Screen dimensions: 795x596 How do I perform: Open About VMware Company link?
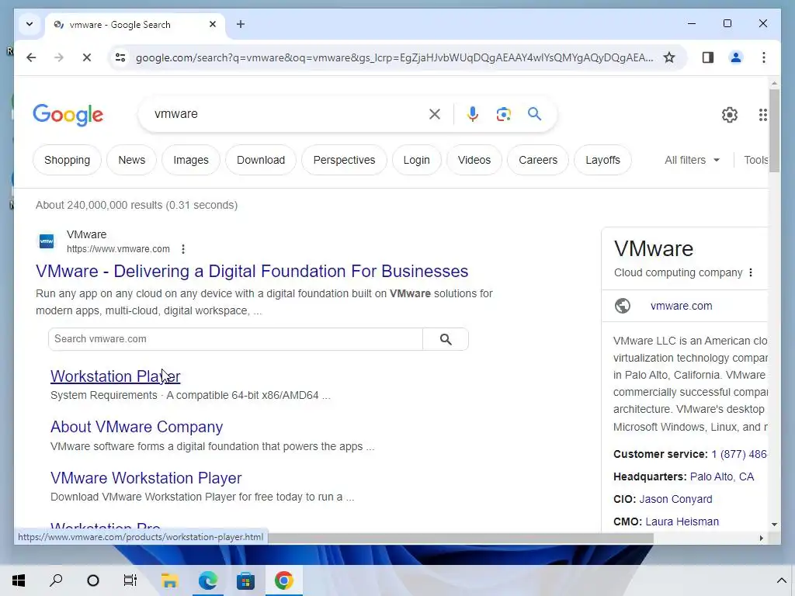coord(137,427)
